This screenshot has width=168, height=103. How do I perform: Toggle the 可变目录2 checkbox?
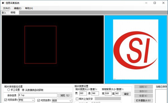(x=39, y=100)
